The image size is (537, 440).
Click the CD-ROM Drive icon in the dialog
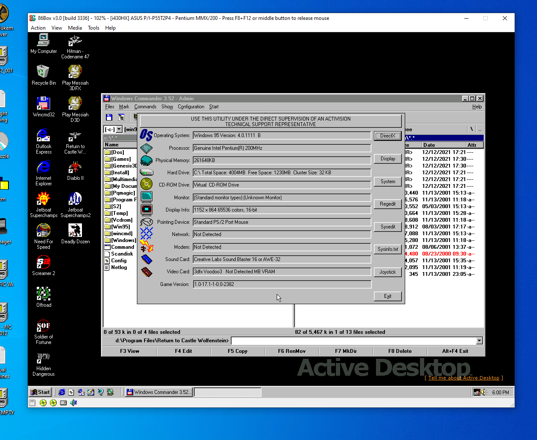[147, 184]
